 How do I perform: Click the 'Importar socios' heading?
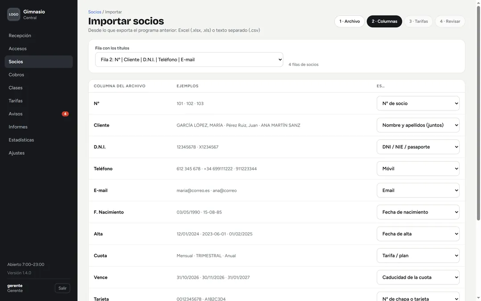[x=126, y=21]
